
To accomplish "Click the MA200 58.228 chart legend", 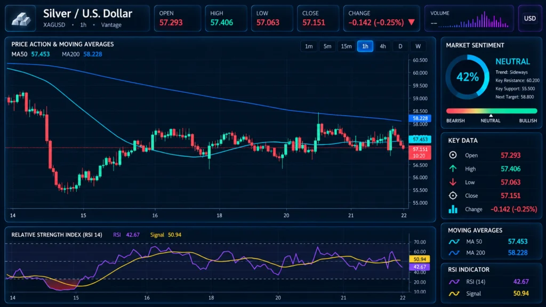I will coord(82,54).
